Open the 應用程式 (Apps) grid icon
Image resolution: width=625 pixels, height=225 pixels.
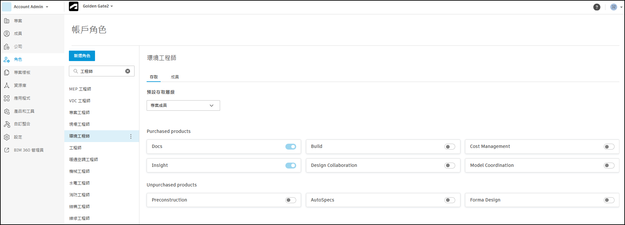pyautogui.click(x=7, y=98)
